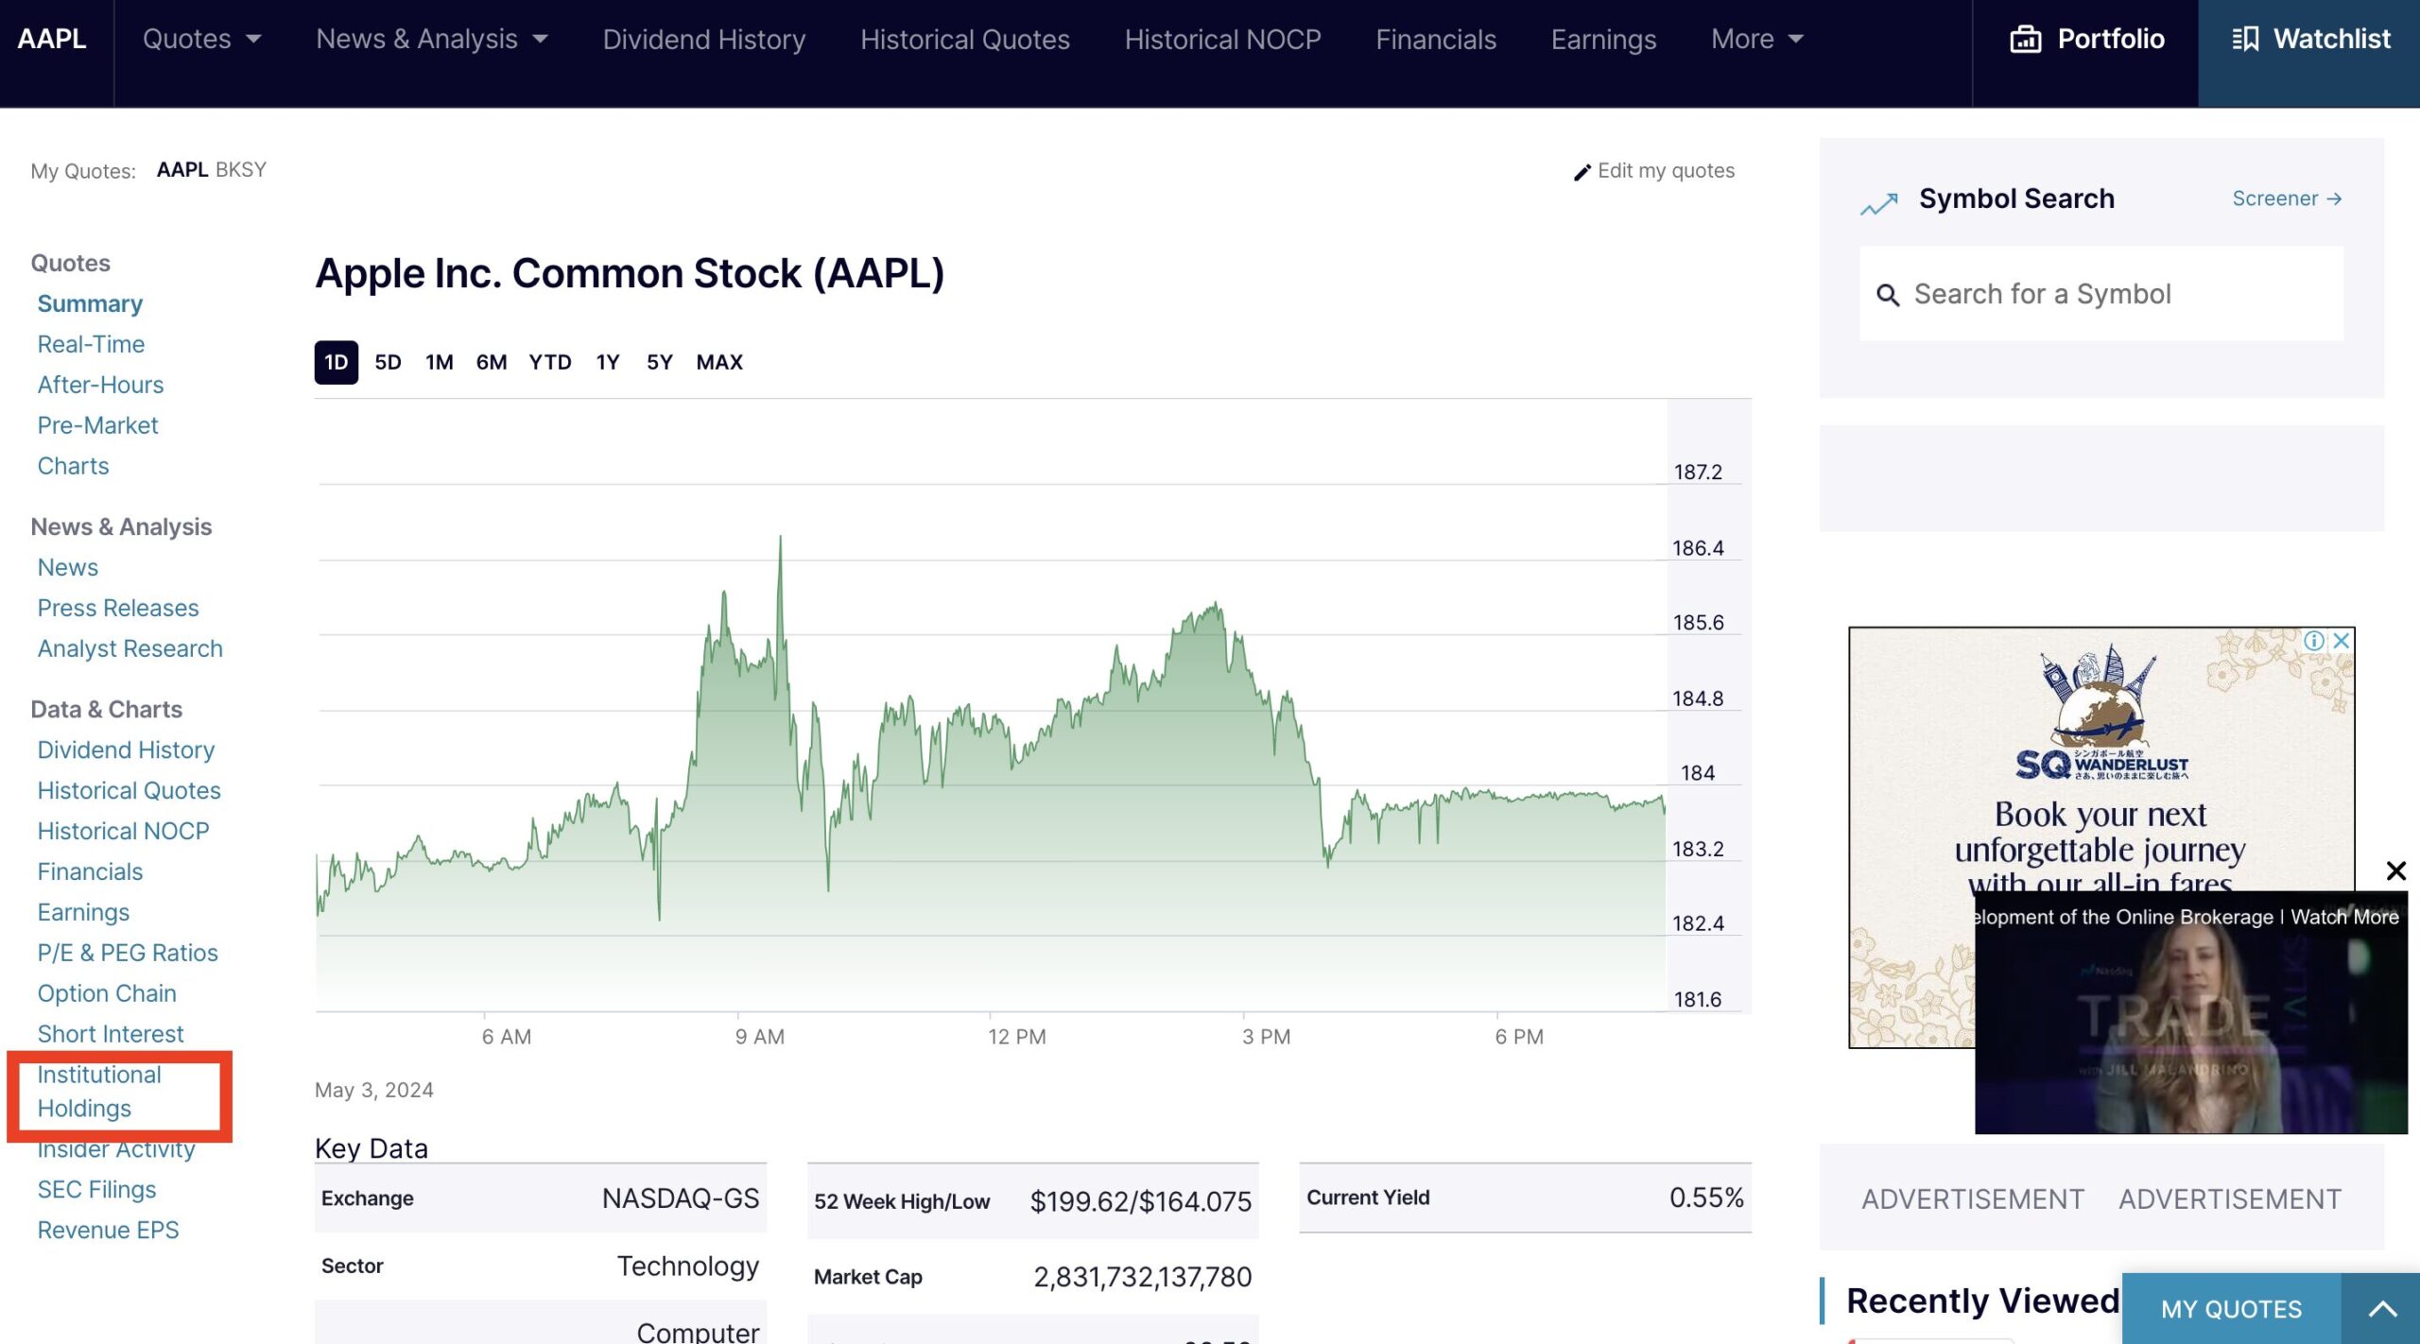Open the Analyst Research sidebar link
The width and height of the screenshot is (2420, 1344).
[130, 648]
